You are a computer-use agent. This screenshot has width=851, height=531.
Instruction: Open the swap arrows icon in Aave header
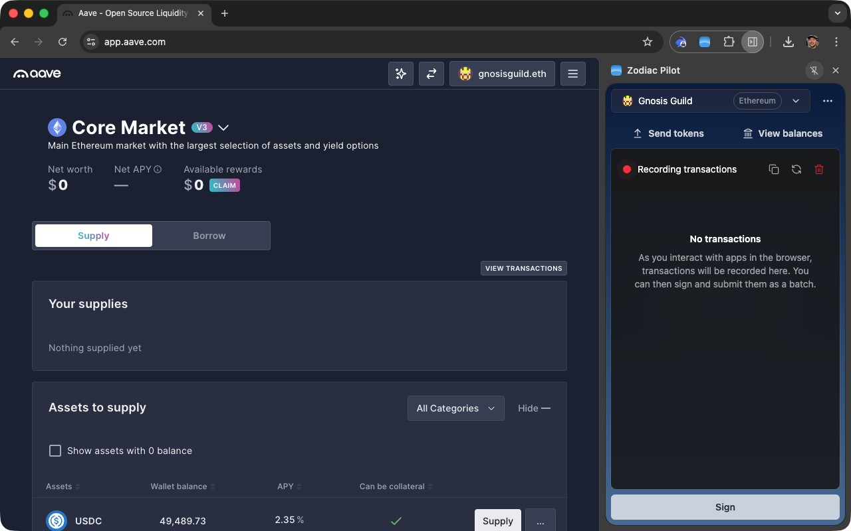[431, 74]
